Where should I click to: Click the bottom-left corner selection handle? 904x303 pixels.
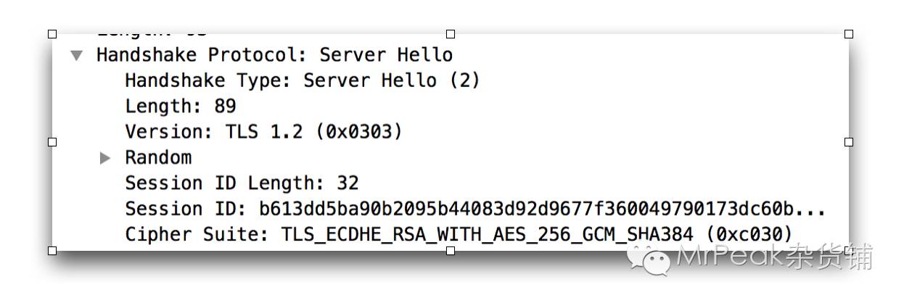point(52,250)
